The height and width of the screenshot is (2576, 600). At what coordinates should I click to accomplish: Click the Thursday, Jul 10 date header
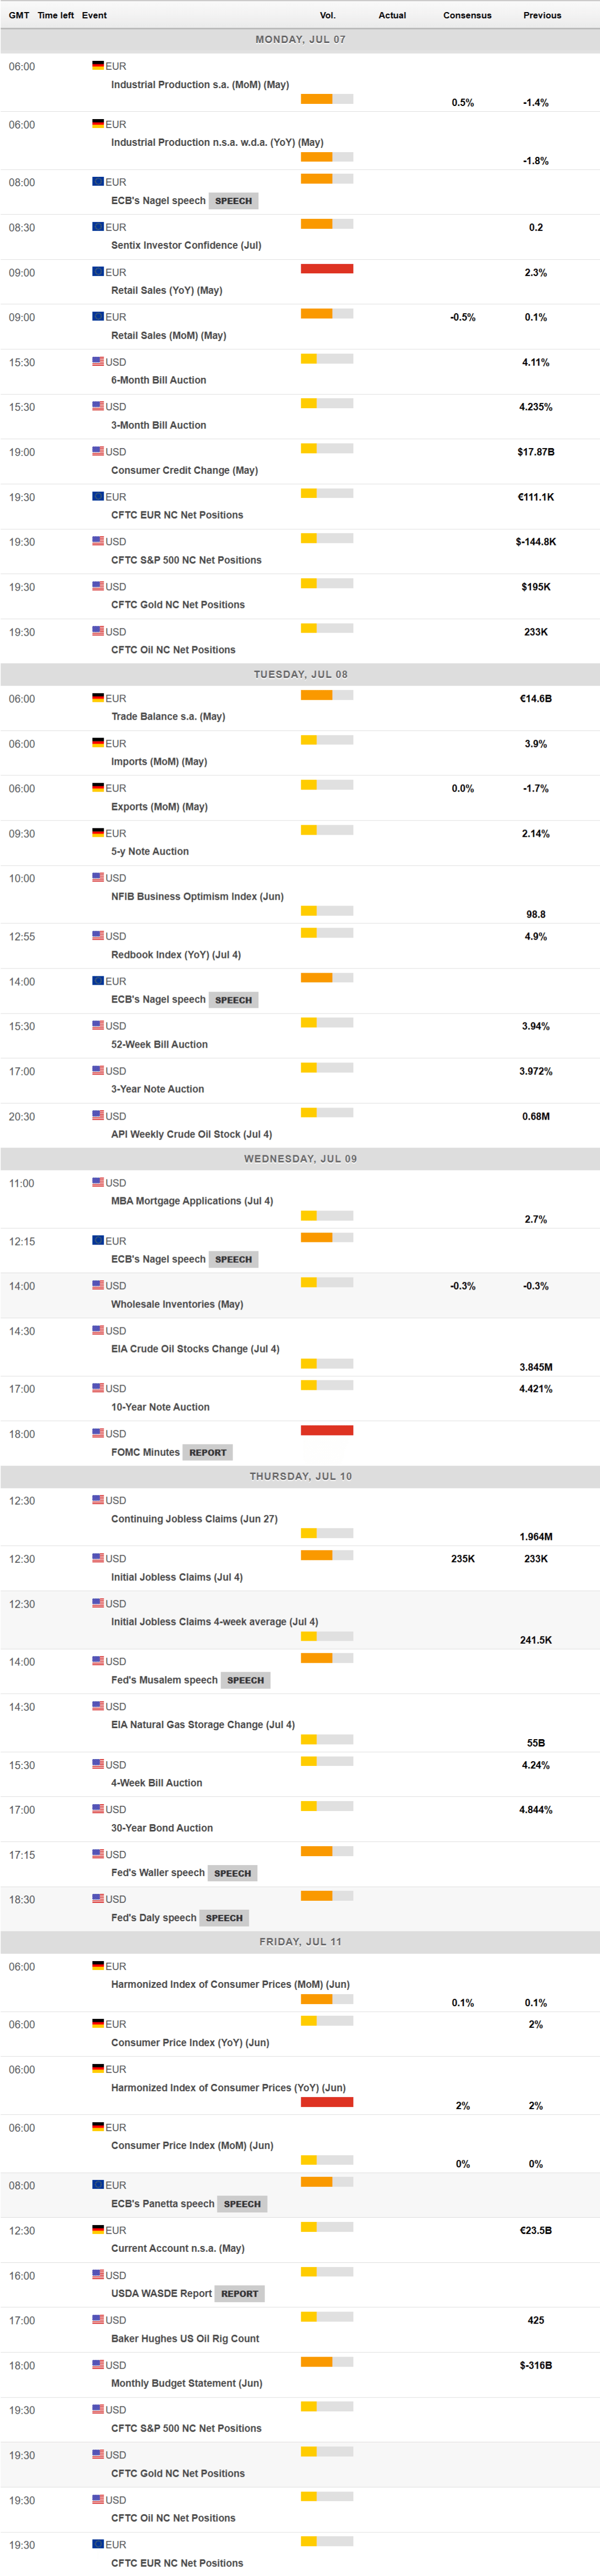tap(300, 1476)
